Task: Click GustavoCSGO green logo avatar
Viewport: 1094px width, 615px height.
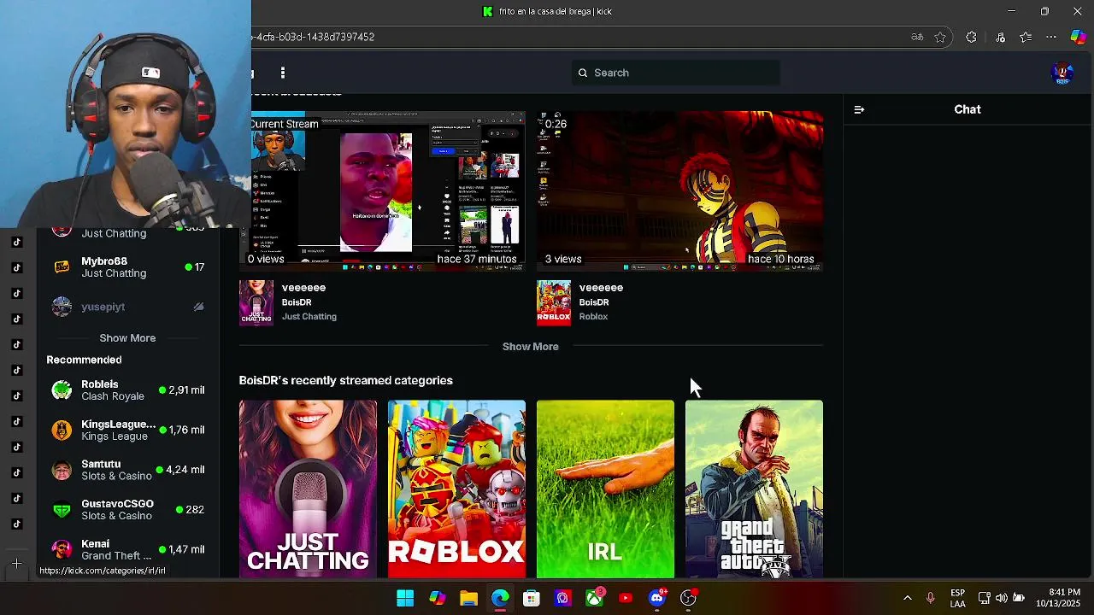Action: (62, 510)
